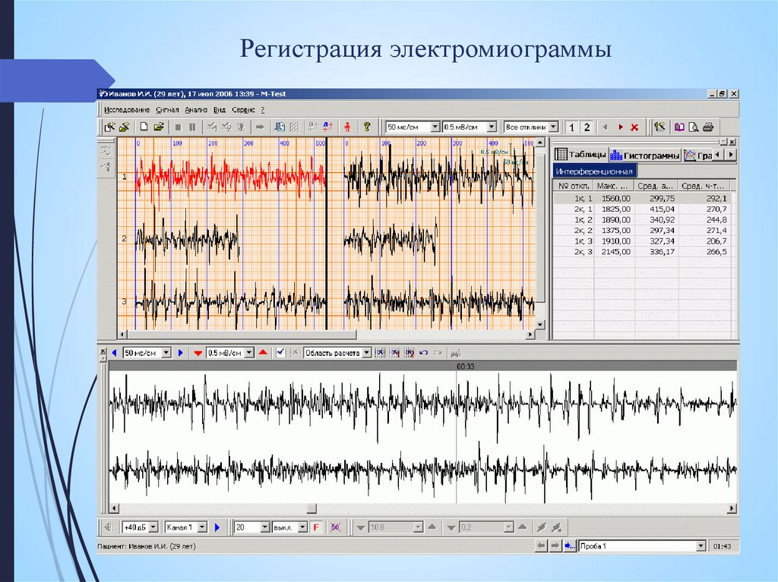Click the № откл. column header

574,186
